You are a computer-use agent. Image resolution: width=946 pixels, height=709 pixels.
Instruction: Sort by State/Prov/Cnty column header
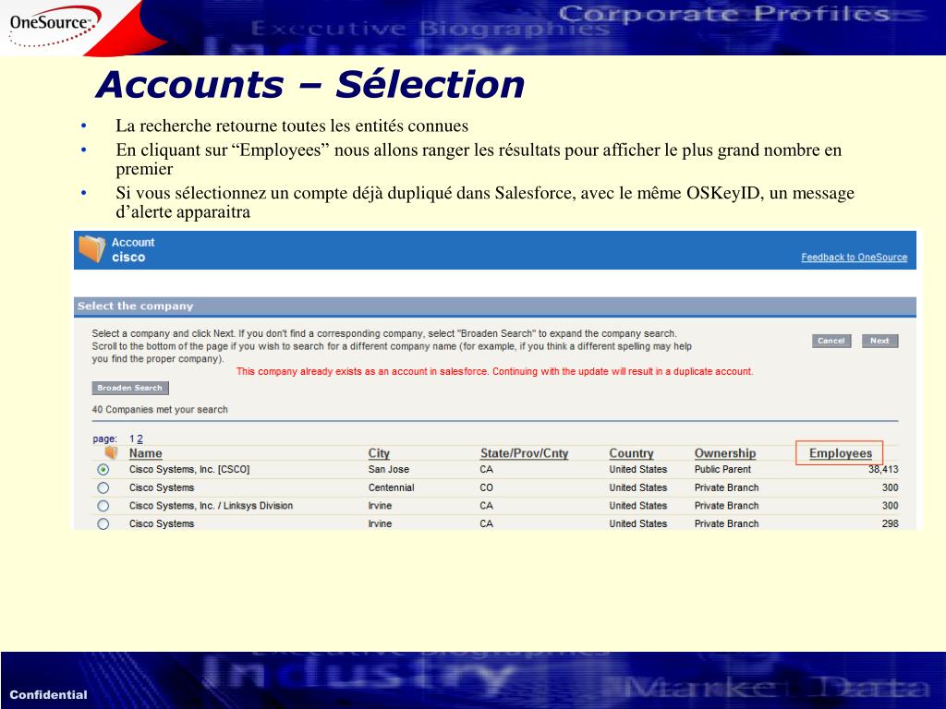point(525,453)
